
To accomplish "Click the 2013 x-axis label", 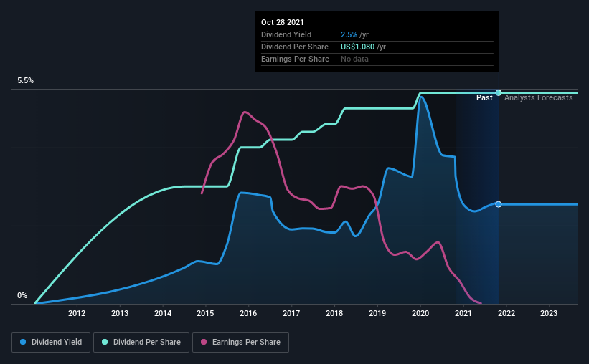I will coord(120,313).
